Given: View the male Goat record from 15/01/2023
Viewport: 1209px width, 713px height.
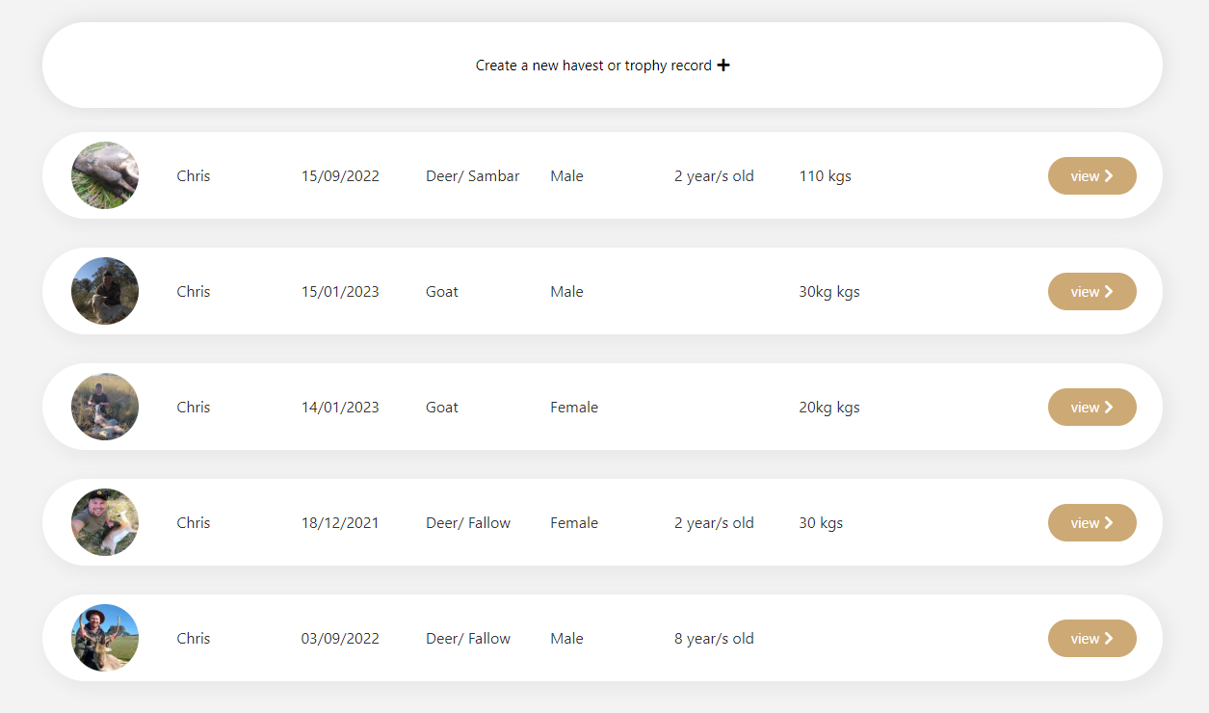Looking at the screenshot, I should coord(1091,291).
